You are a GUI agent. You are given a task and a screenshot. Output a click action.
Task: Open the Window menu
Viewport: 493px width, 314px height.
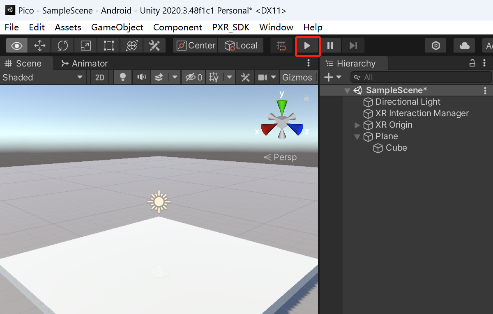click(276, 27)
